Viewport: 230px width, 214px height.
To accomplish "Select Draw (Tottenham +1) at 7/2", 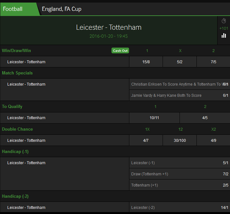I will (x=180, y=174).
